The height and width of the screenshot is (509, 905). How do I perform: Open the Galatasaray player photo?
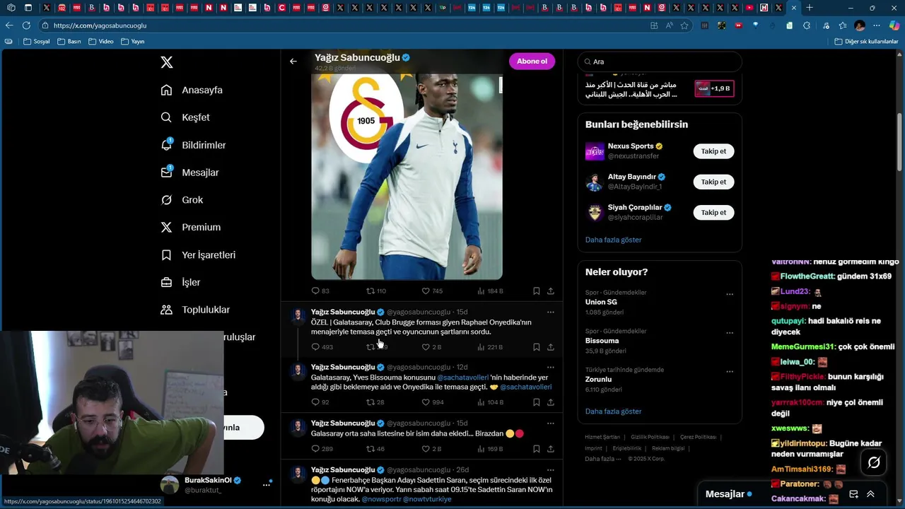tap(407, 177)
